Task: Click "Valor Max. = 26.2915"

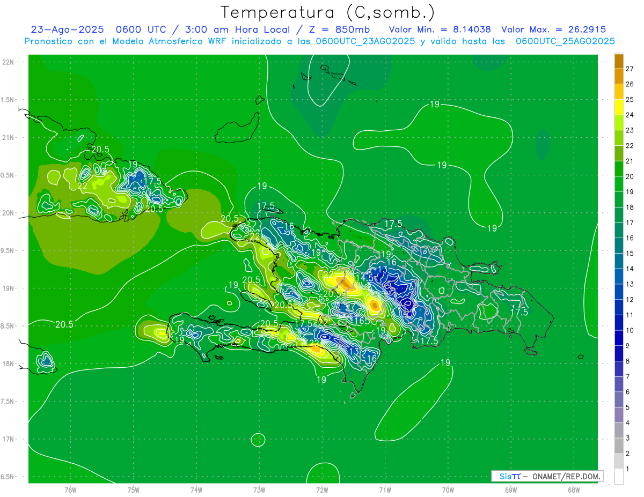Action: (x=553, y=29)
